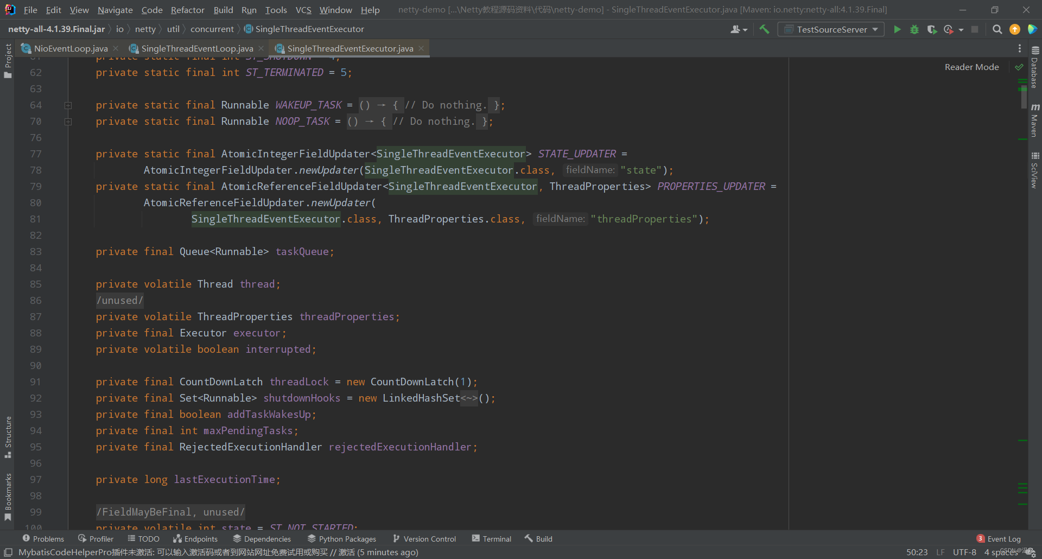Open the Profiler tool window
Image resolution: width=1042 pixels, height=559 pixels.
[96, 539]
